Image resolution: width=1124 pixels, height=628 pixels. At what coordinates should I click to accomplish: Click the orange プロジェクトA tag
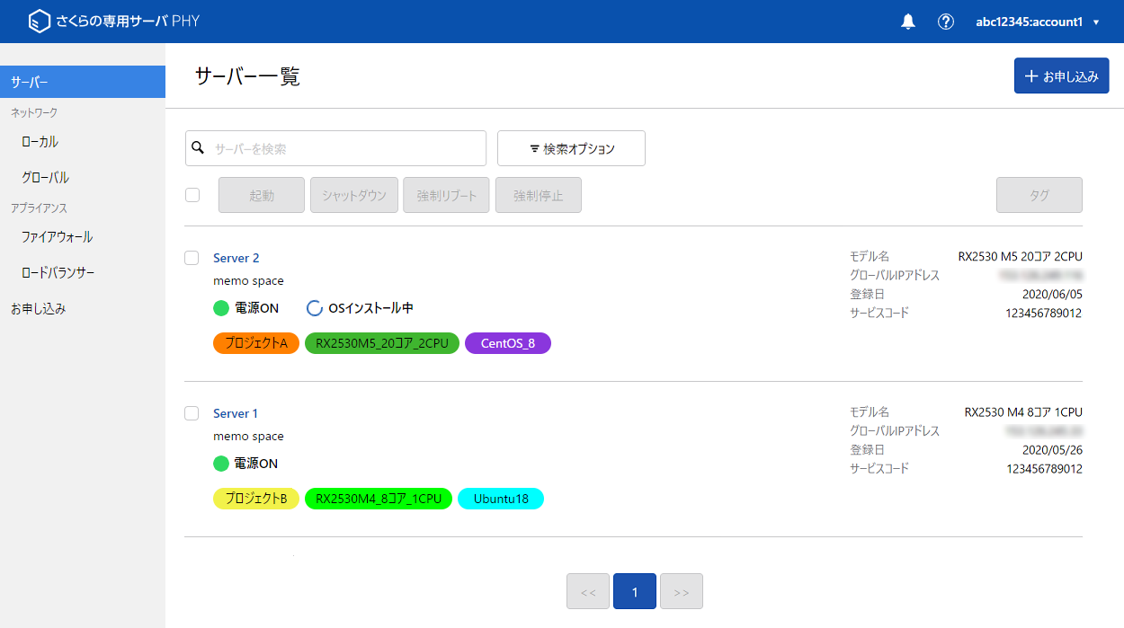coord(256,343)
